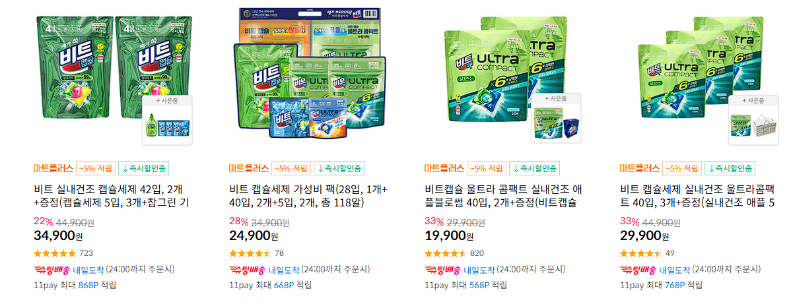Screen dimensions: 789x306
Task: Click the 즉시할인중 badge on the 24,900원 product
Action: 339,168
